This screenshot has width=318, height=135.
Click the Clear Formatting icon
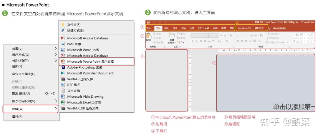tap(231, 35)
